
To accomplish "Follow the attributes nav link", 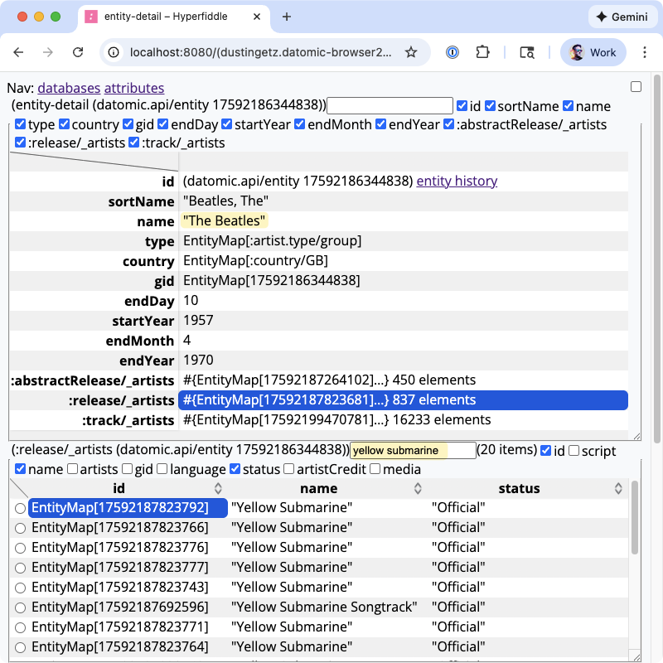I will (x=134, y=88).
